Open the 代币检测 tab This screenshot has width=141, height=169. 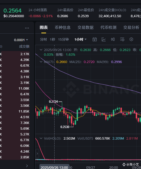click(108, 28)
